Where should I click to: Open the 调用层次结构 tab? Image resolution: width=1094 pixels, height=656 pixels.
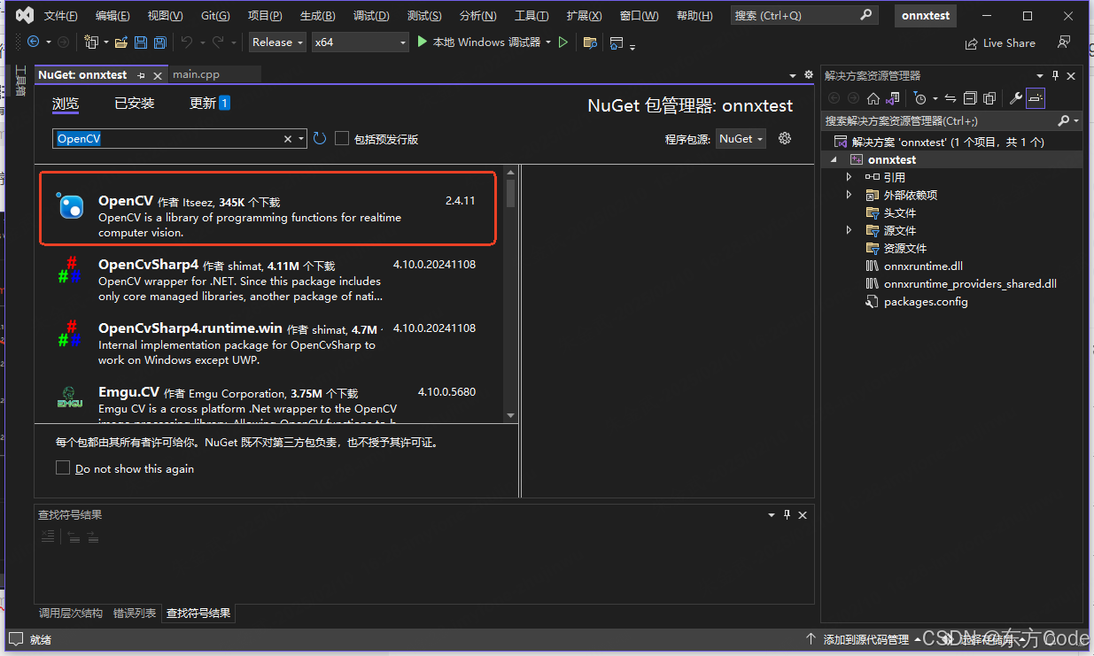(71, 613)
